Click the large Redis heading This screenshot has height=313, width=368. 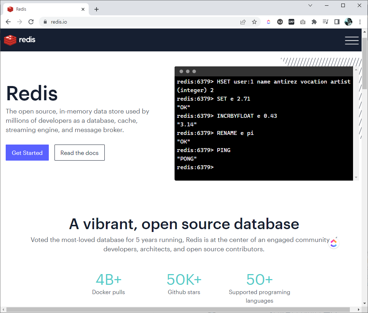tap(32, 94)
